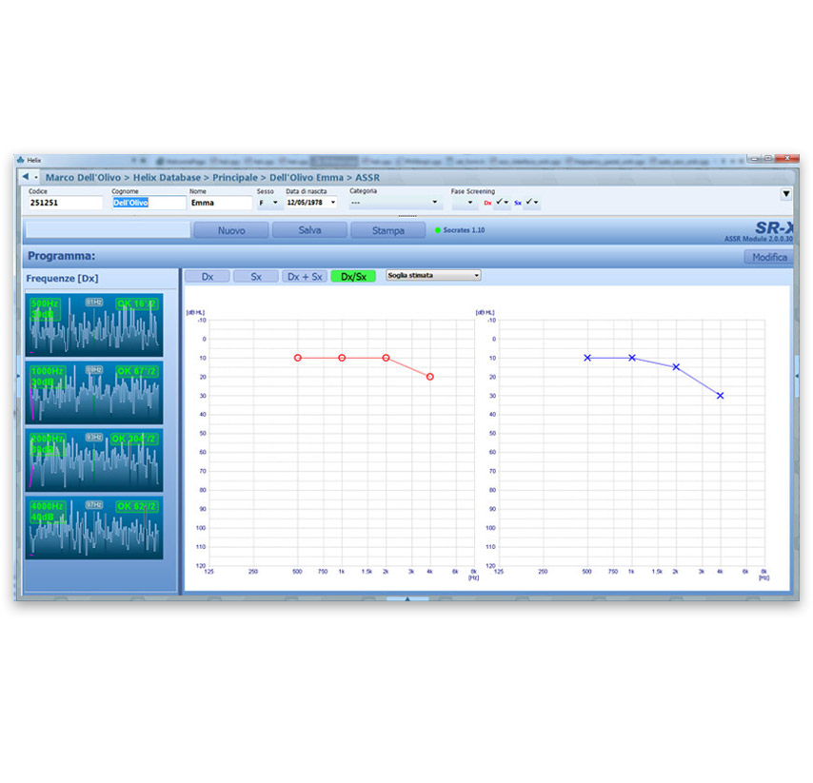The height and width of the screenshot is (783, 813).
Task: Go to 'Helix Database' breadcrumb item
Action: (x=167, y=177)
